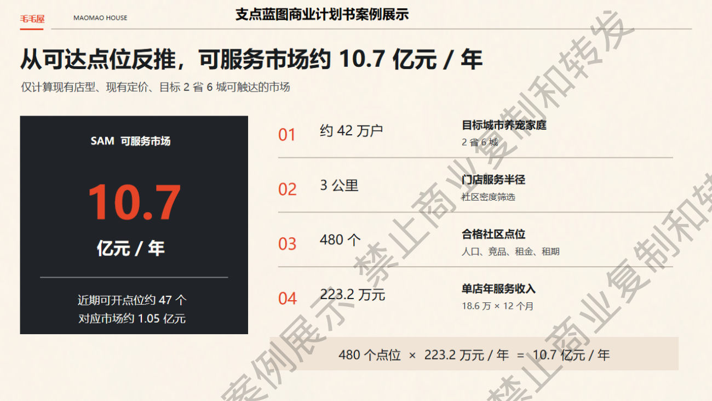712x401 pixels.
Task: Click the SAM 可服务市场 card heading
Action: (130, 141)
